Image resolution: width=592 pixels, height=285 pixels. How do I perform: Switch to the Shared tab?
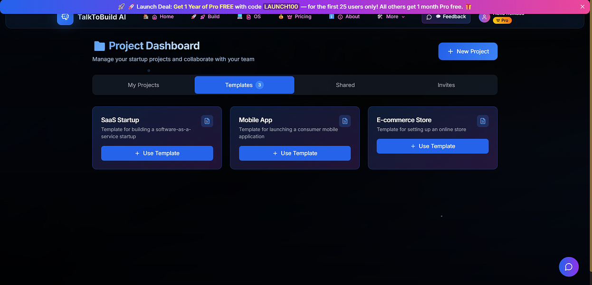pos(345,85)
